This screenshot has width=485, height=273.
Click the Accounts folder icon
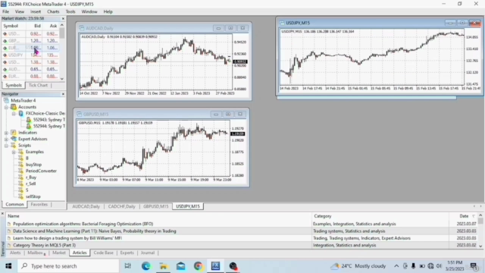click(x=14, y=107)
